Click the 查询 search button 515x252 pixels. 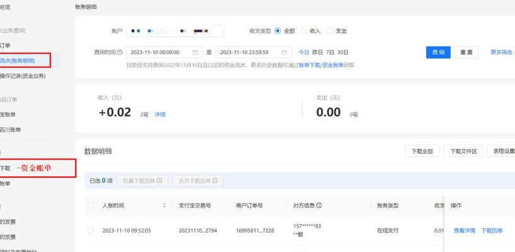(438, 52)
